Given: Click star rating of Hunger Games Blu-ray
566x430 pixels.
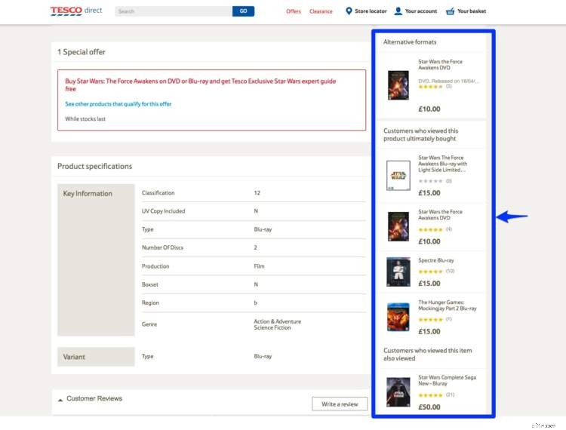Looking at the screenshot, I should [430, 319].
